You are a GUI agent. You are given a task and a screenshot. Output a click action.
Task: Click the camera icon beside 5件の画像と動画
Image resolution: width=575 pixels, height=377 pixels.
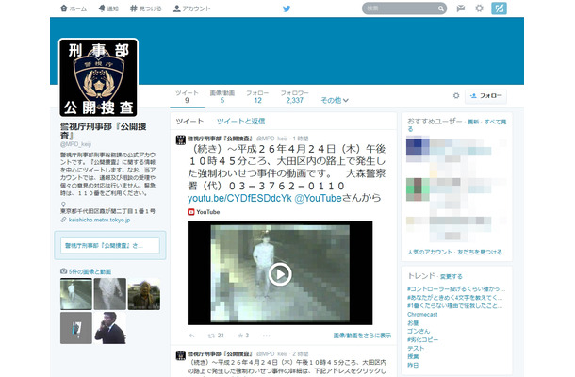pyautogui.click(x=64, y=271)
